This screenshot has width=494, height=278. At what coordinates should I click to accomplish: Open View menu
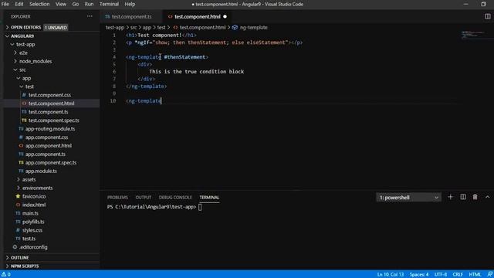point(61,4)
